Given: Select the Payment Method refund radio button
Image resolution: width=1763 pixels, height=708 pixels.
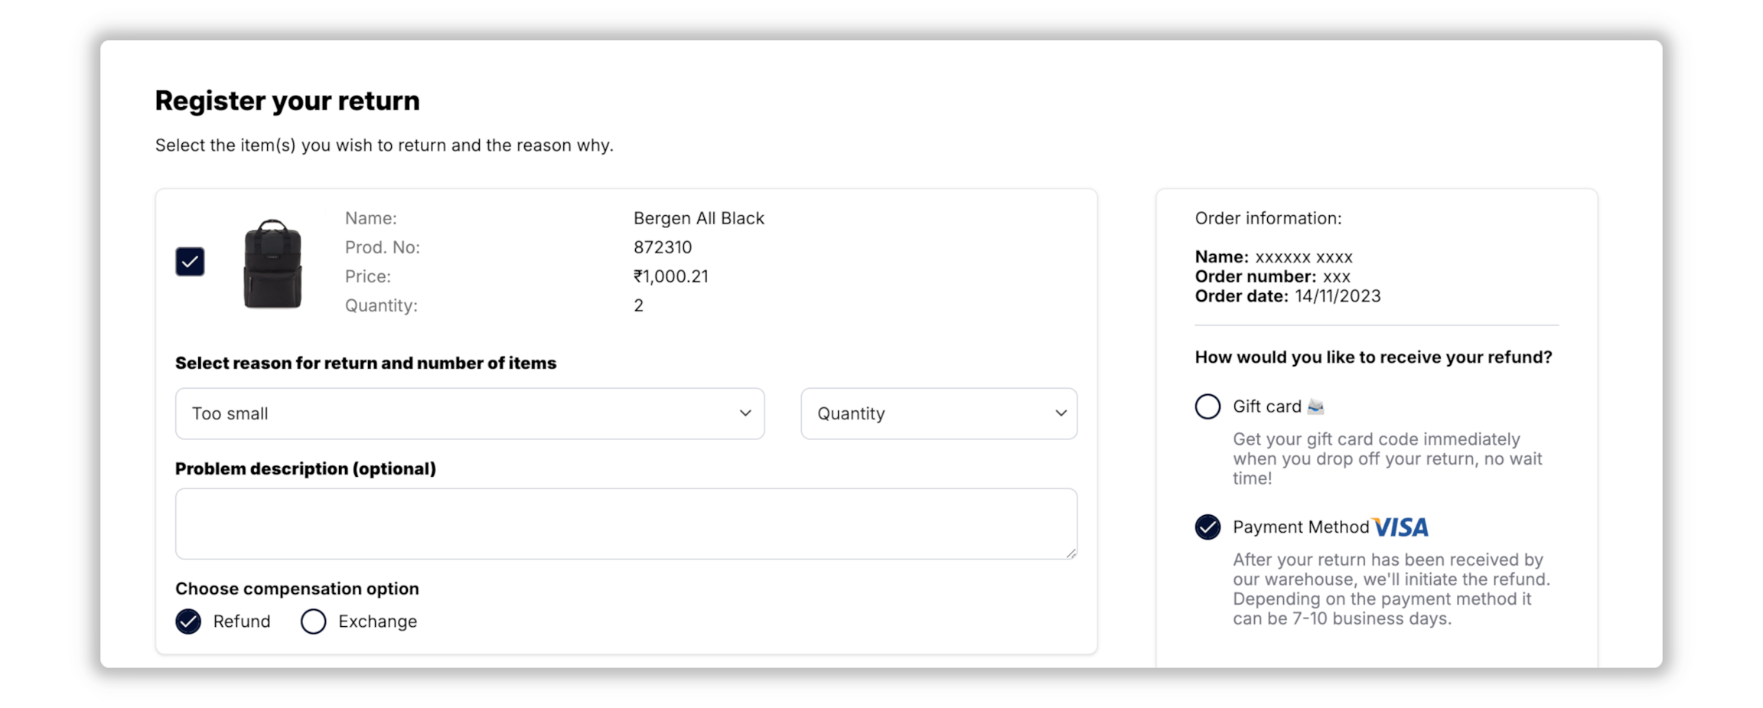Looking at the screenshot, I should point(1207,527).
